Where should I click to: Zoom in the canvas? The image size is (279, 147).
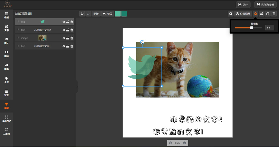click(x=184, y=143)
